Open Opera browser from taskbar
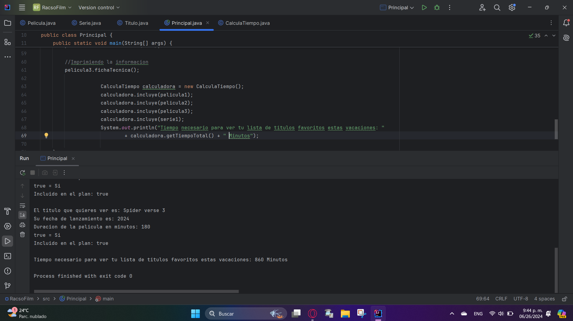This screenshot has width=573, height=321. 312,314
